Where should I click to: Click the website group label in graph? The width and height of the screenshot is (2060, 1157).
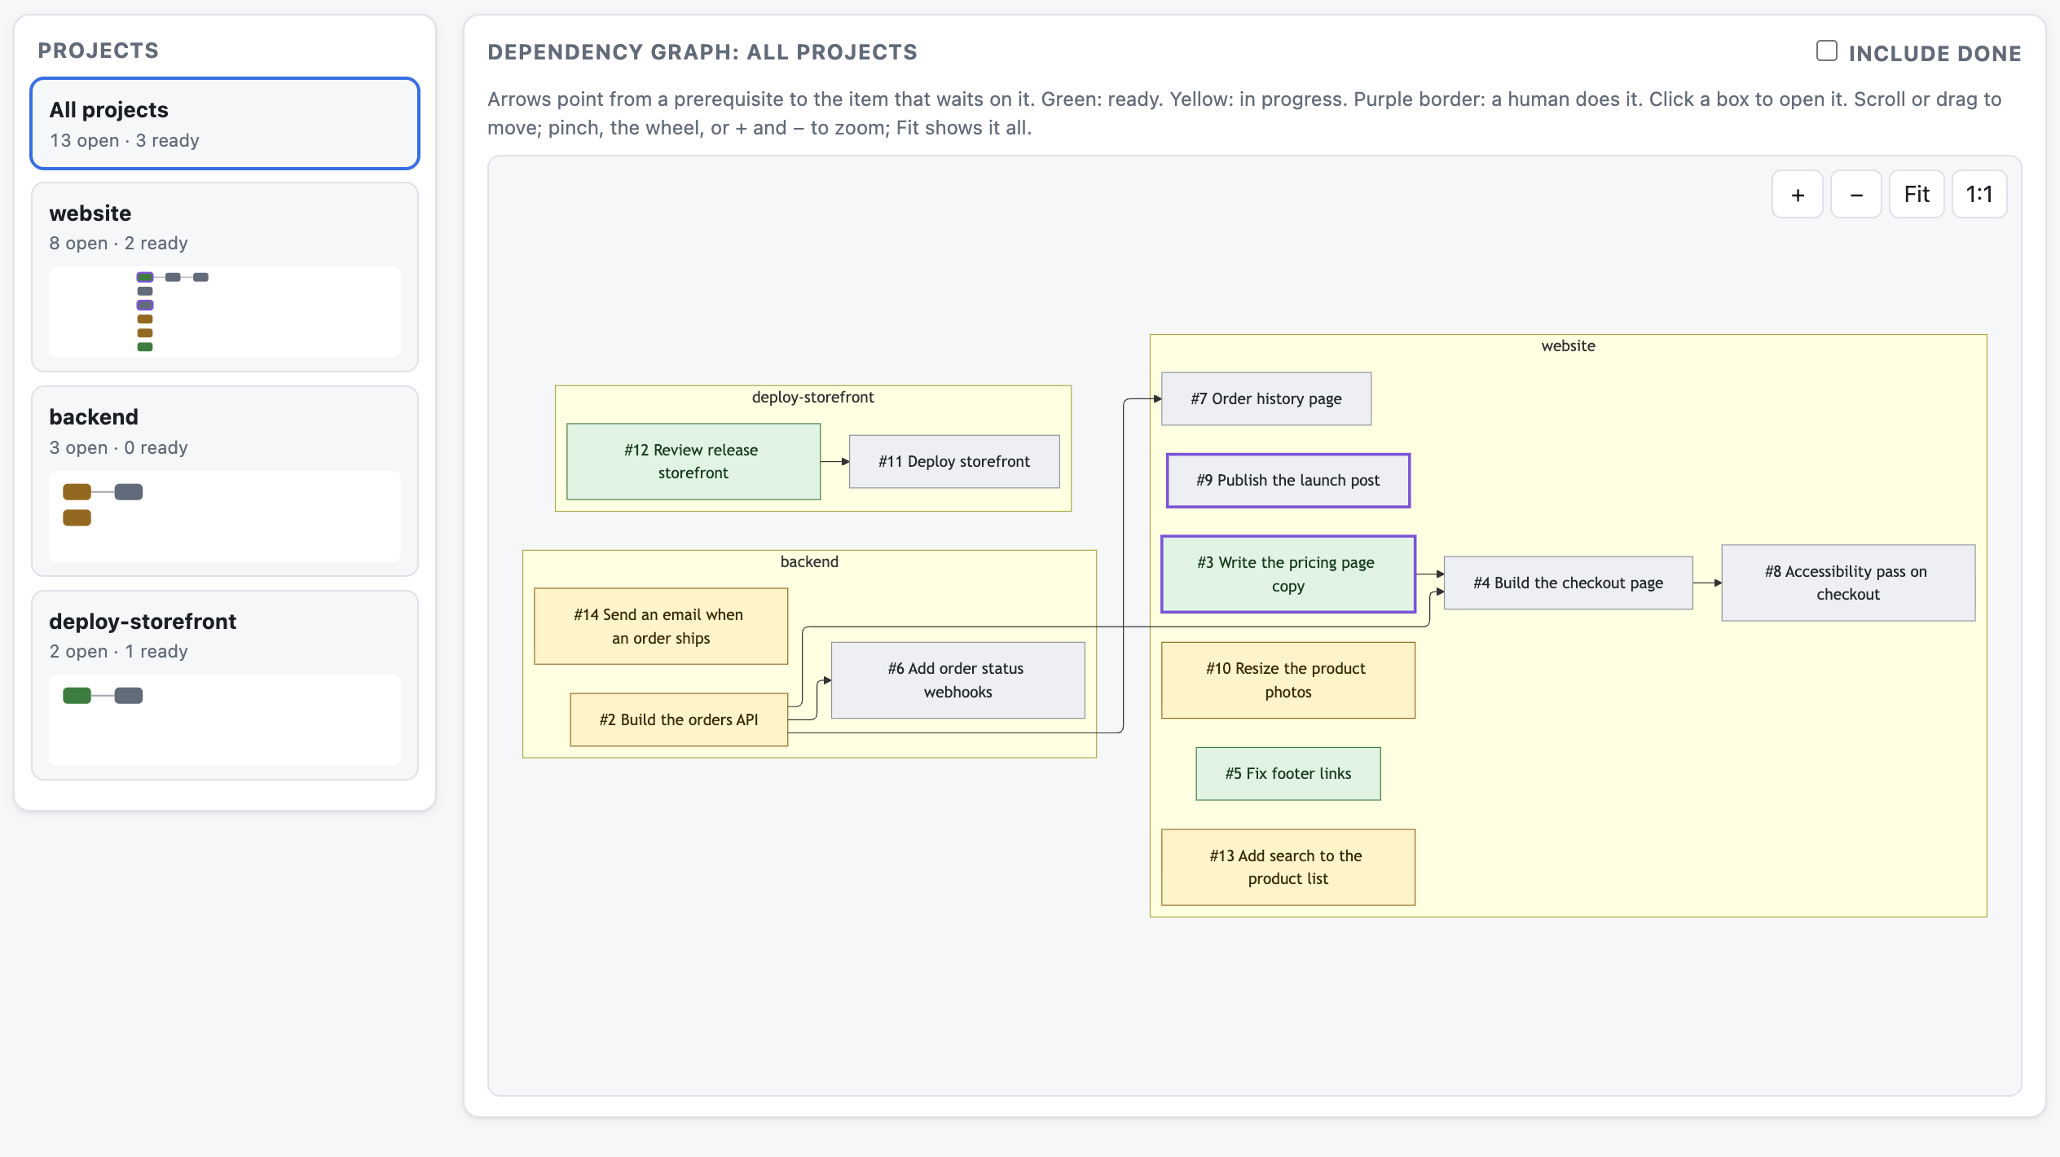click(1569, 345)
